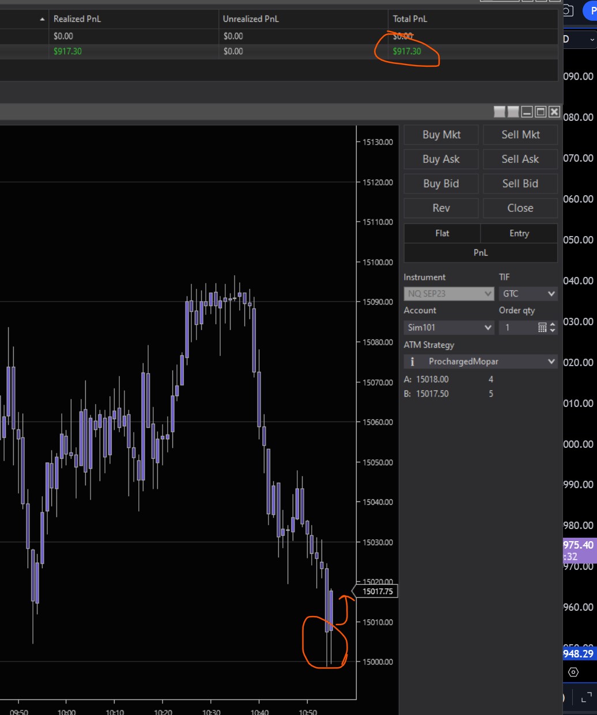Reverse position with Rev button
Screen dimensions: 597x715
pos(441,208)
